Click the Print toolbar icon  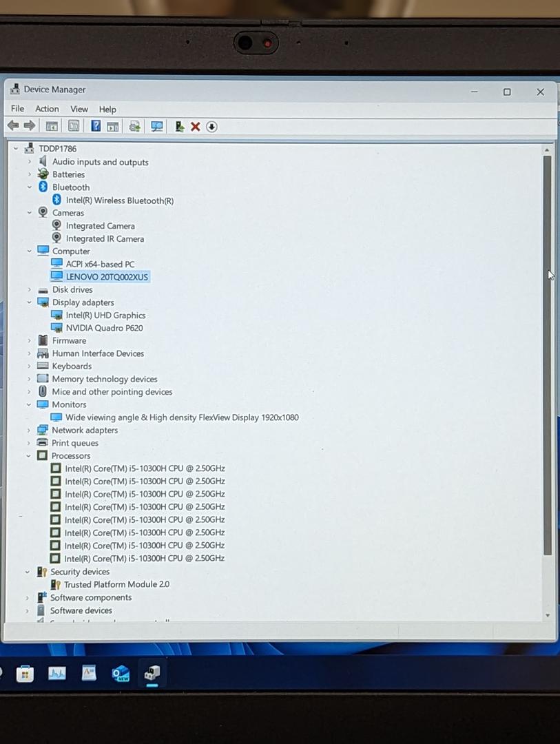tap(135, 127)
